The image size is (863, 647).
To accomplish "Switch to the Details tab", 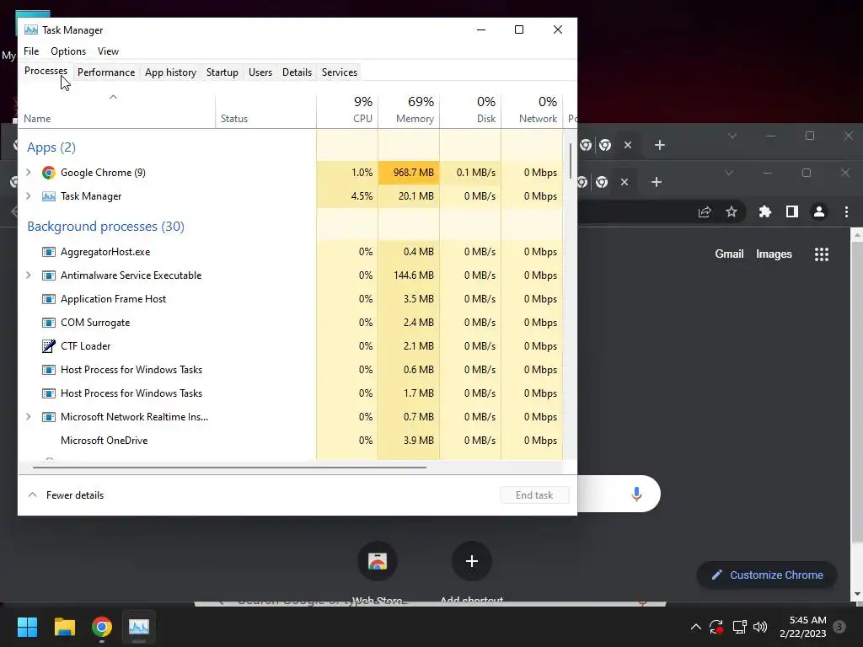I will pyautogui.click(x=297, y=72).
